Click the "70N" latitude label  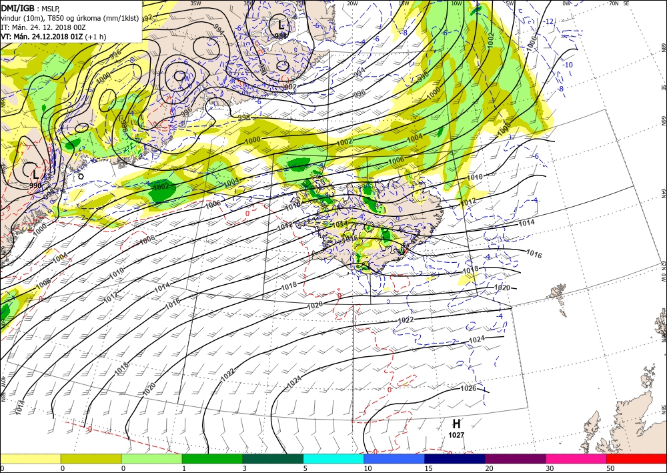click(x=614, y=3)
